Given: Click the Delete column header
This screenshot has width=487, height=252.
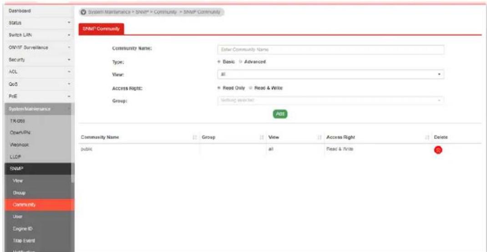Looking at the screenshot, I should pyautogui.click(x=440, y=137).
